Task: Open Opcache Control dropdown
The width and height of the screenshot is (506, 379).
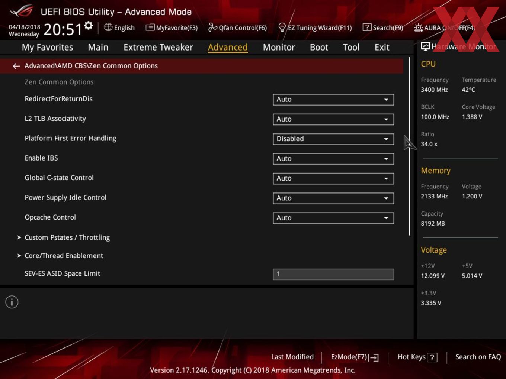Action: click(333, 218)
